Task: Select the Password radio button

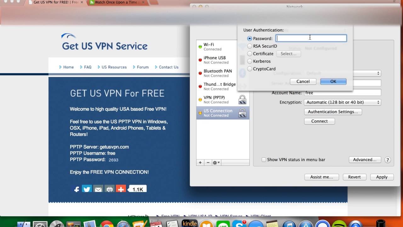Action: click(250, 38)
